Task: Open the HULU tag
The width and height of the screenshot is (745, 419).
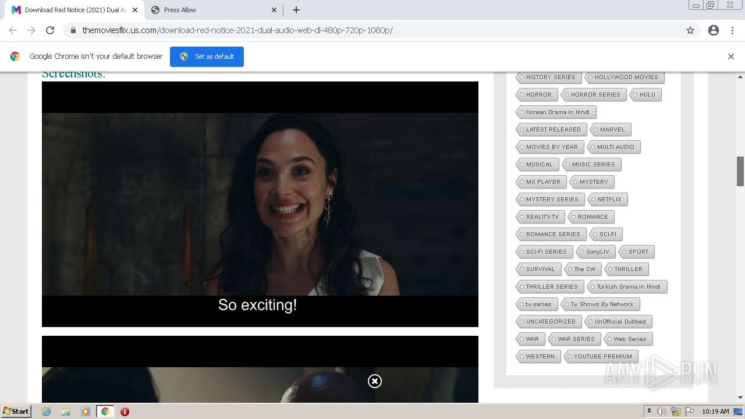Action: pos(645,94)
